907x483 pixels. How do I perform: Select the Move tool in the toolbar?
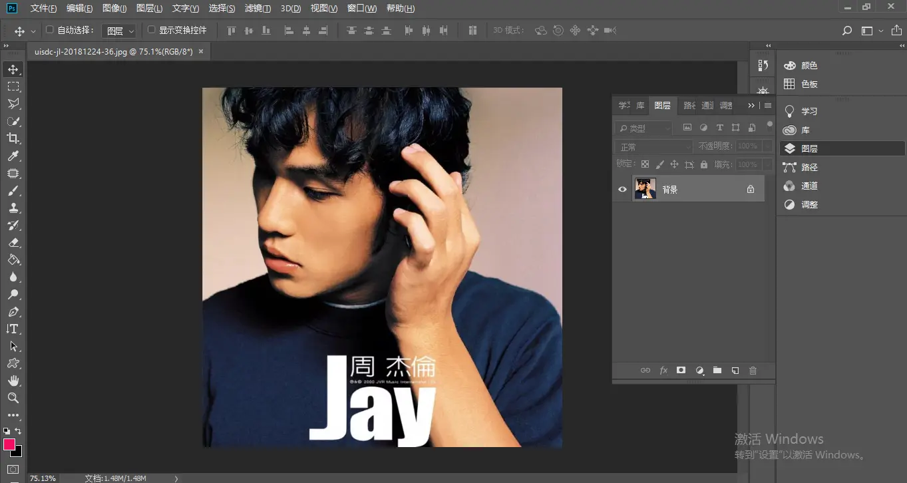click(x=13, y=69)
